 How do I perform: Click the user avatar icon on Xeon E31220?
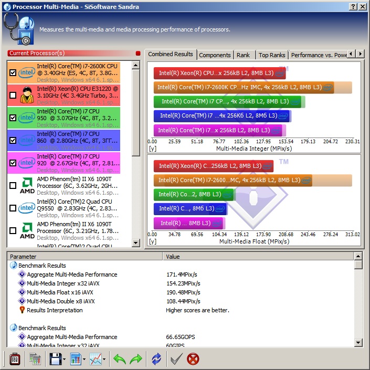pyautogui.click(x=27, y=95)
